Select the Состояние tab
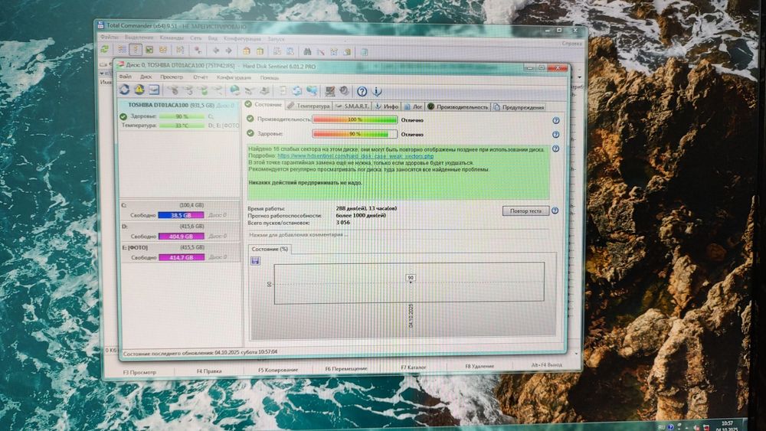Image resolution: width=766 pixels, height=431 pixels. pos(264,104)
